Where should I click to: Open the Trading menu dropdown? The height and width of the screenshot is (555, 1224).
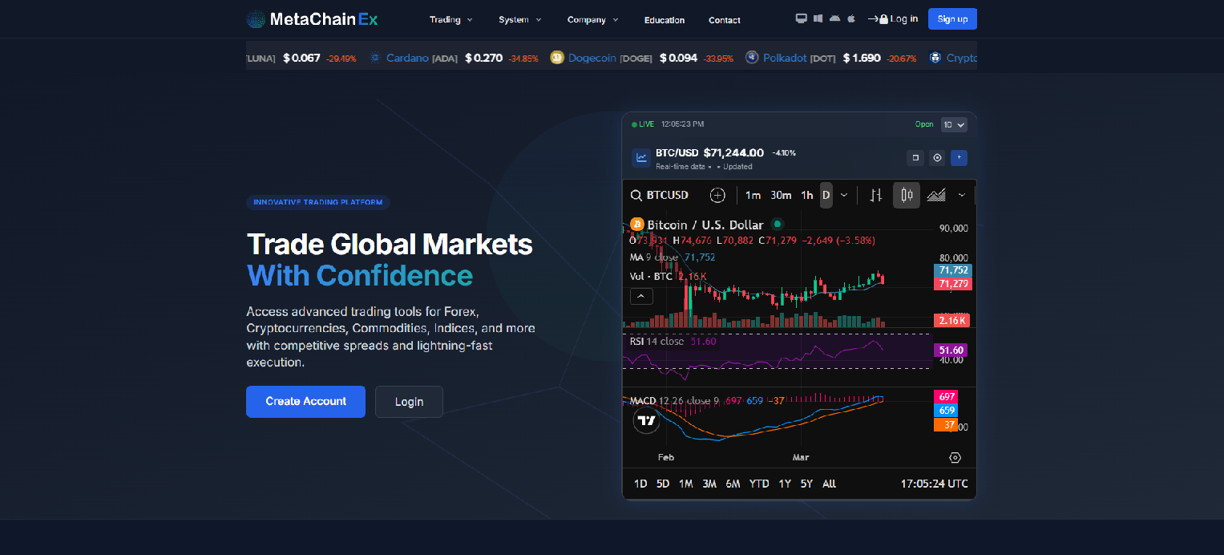(450, 19)
